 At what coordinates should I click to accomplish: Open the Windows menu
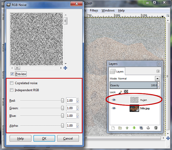click(x=108, y=10)
